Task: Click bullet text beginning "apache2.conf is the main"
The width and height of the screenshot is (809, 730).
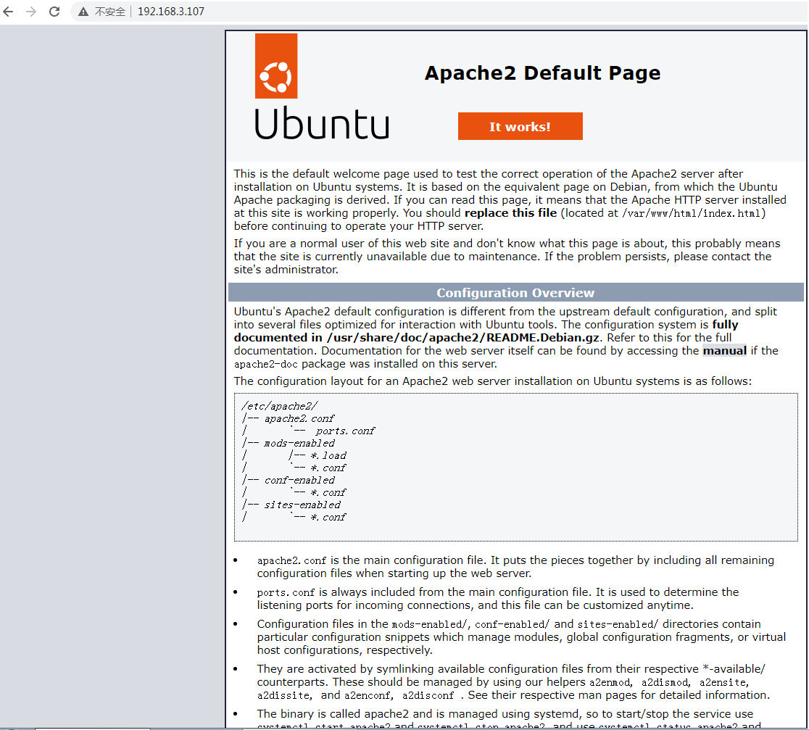Action: (515, 566)
